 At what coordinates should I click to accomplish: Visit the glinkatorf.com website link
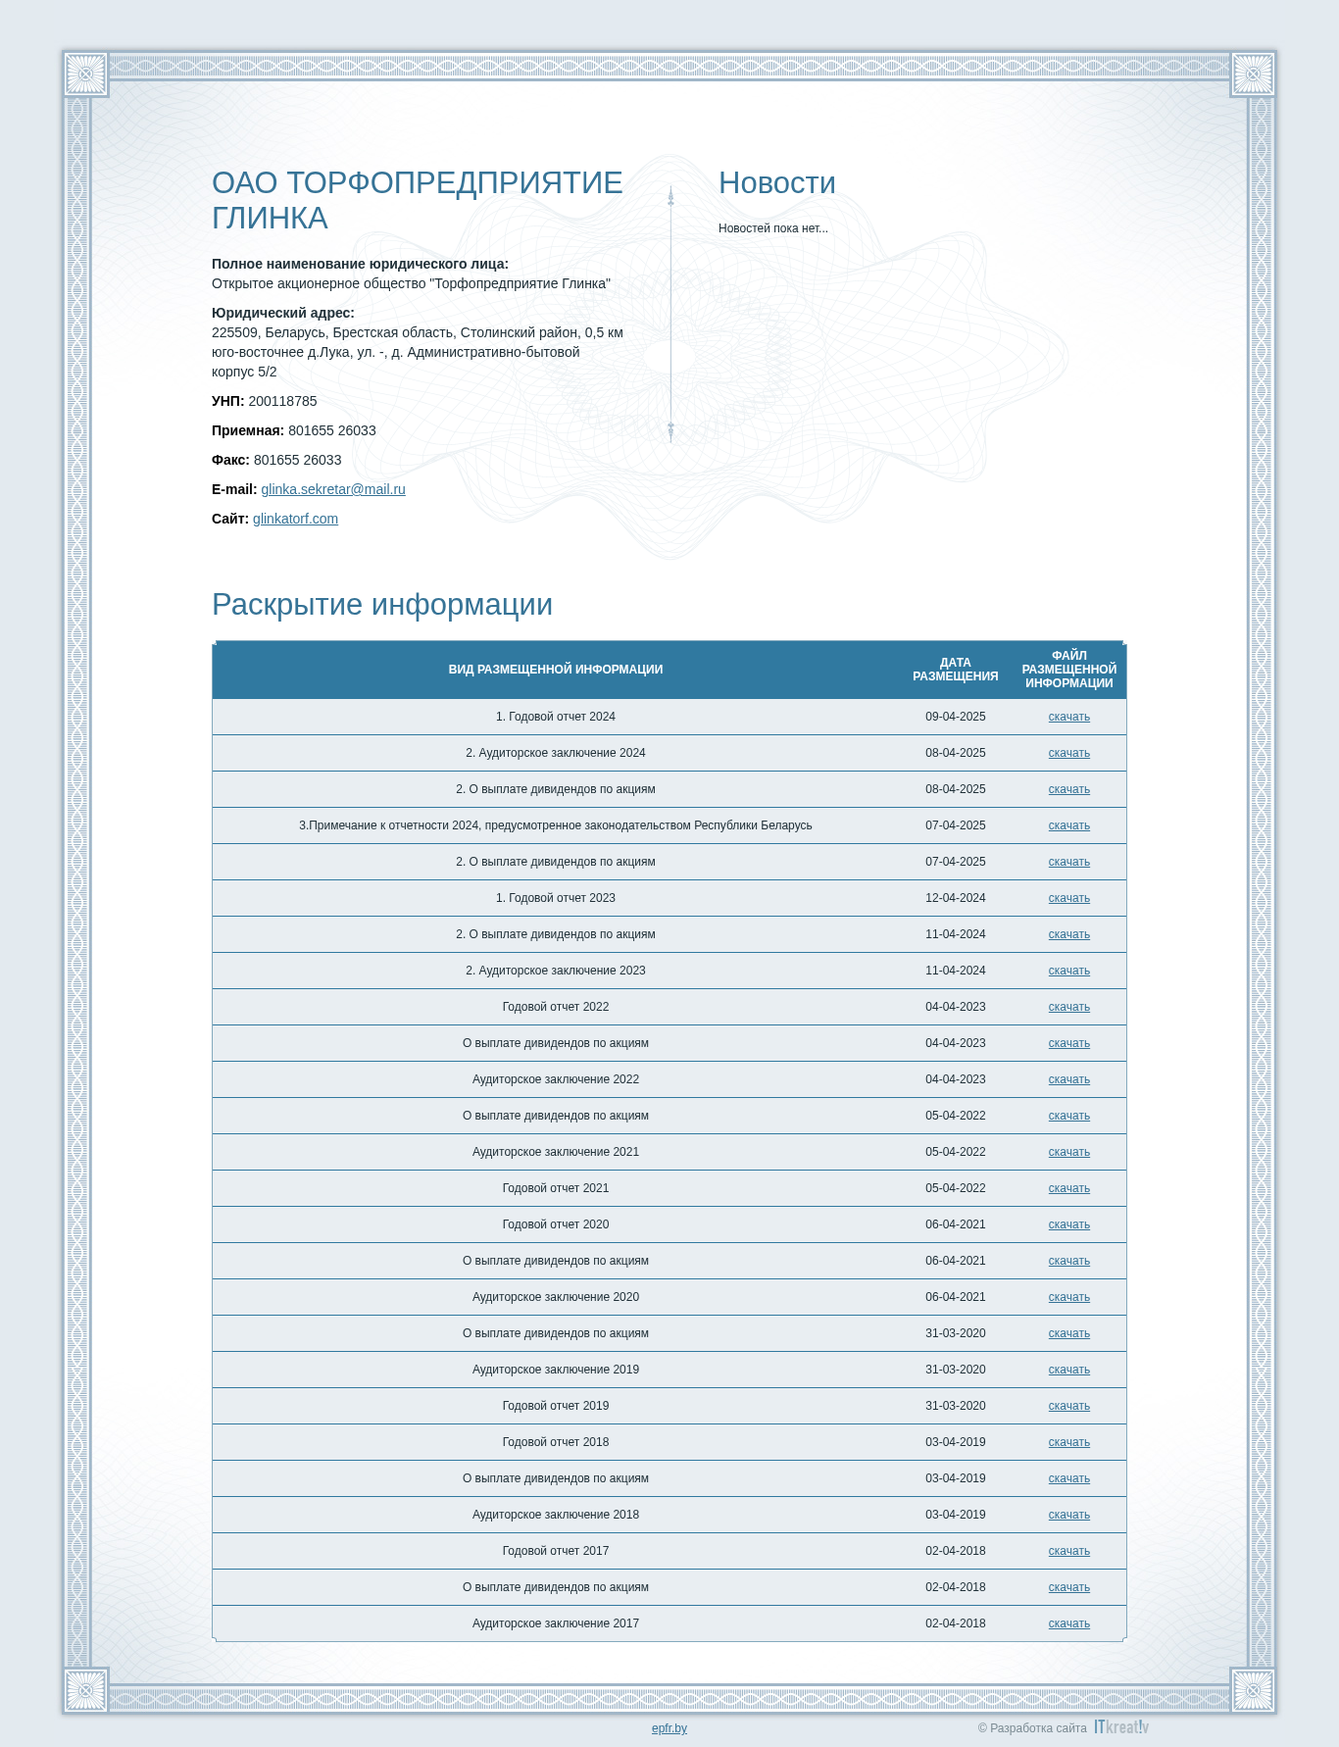[x=295, y=519]
